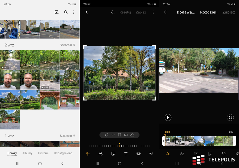This screenshot has height=168, width=239.
Task: Select the crop and rotate tool
Action: click(88, 154)
